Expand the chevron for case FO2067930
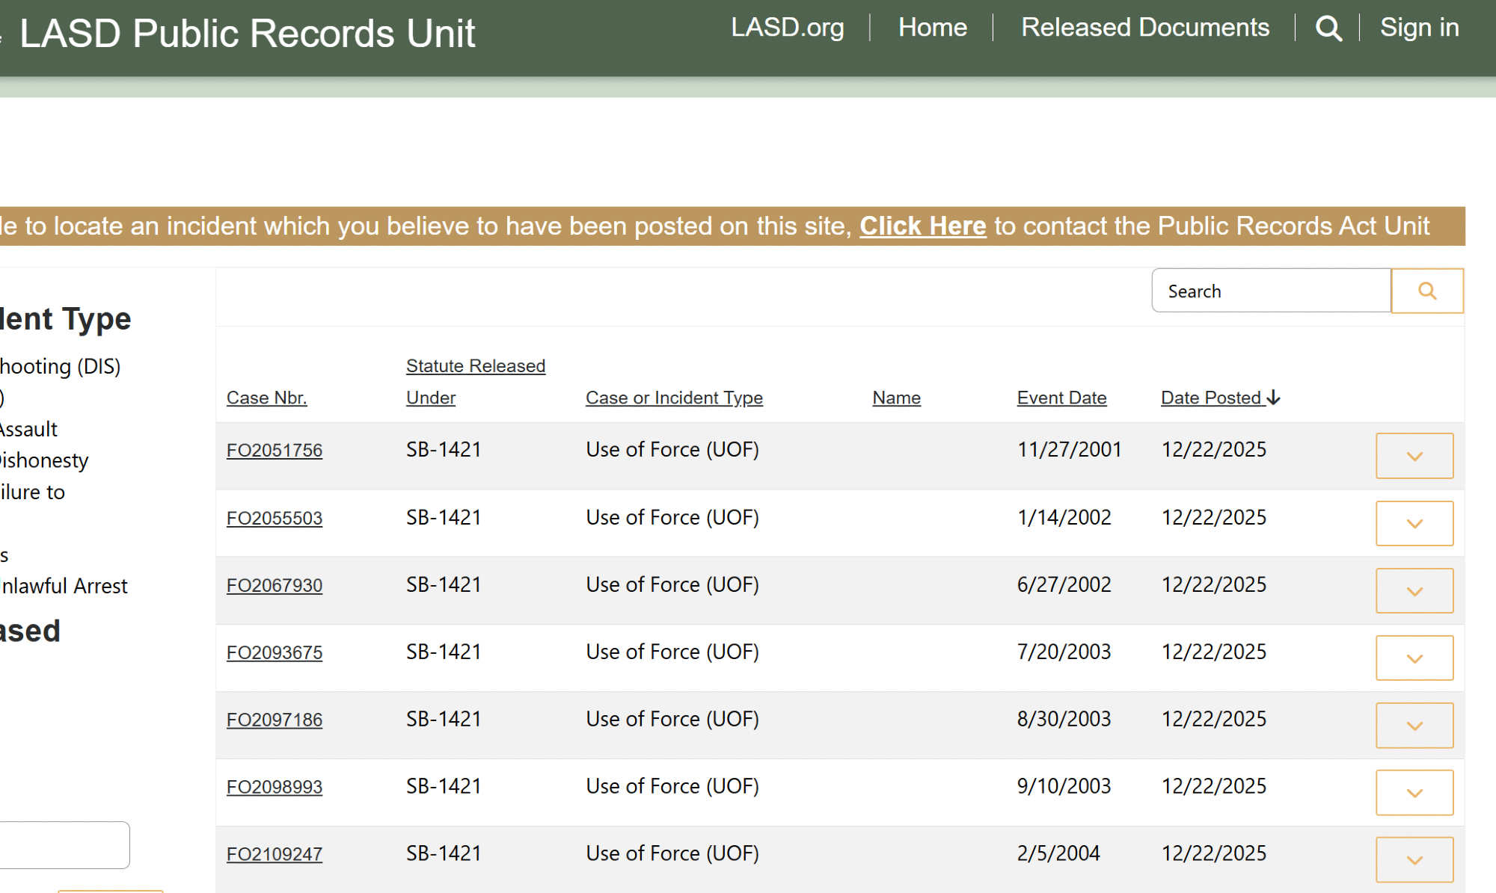Viewport: 1496px width, 893px height. 1414,591
